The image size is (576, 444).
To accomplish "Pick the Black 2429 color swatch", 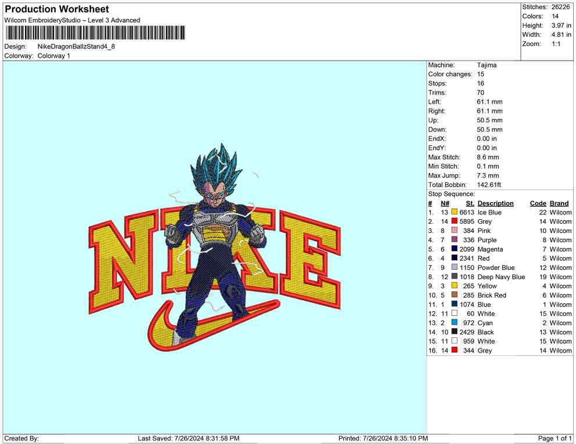I will 454,332.
